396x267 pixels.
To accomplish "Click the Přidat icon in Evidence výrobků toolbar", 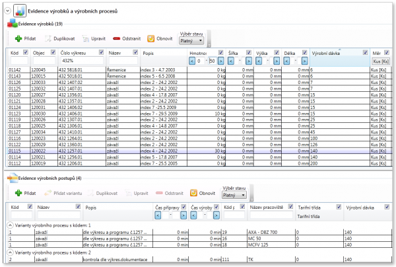I will [17, 38].
